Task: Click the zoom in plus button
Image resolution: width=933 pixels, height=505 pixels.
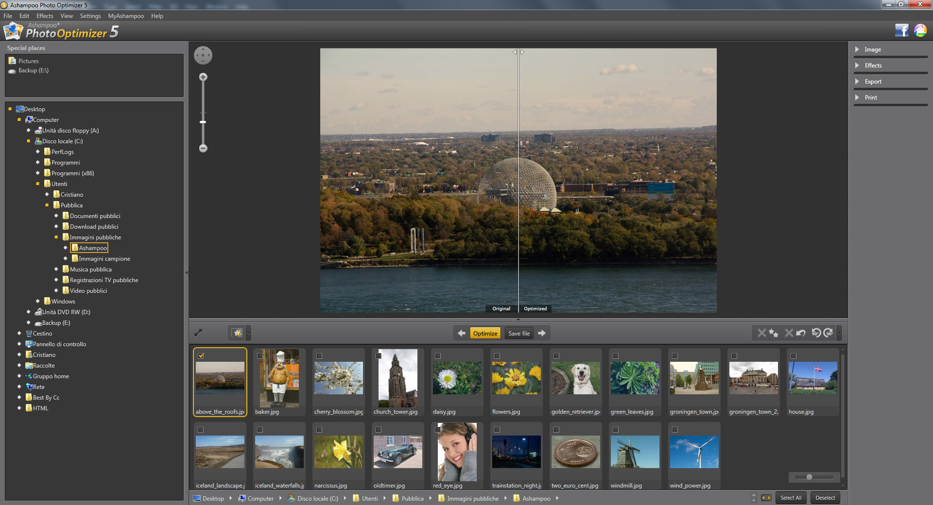Action: click(203, 77)
